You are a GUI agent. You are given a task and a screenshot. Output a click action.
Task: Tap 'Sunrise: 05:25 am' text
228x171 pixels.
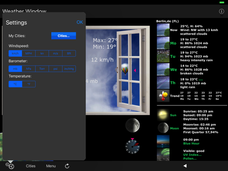(x=198, y=112)
